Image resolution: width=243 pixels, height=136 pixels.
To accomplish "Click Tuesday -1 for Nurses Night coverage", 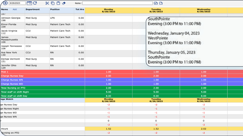I will click(x=156, y=108).
